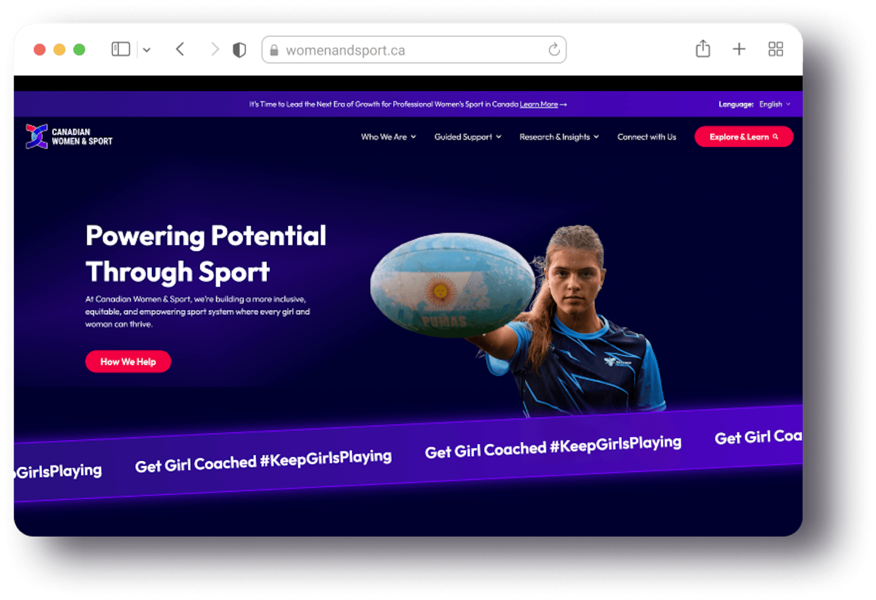Click the Canadian Women & Sport logo
Image resolution: width=876 pixels, height=600 pixels.
[x=68, y=136]
